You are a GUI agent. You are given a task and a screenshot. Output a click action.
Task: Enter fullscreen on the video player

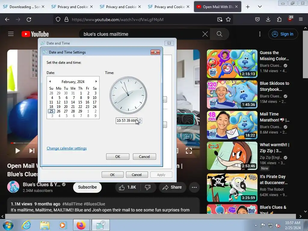[x=189, y=151]
